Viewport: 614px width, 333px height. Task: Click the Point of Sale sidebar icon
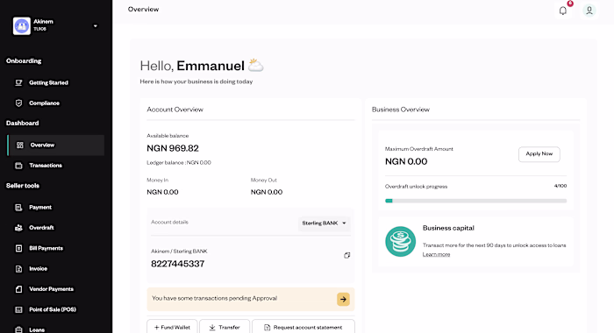tap(18, 309)
